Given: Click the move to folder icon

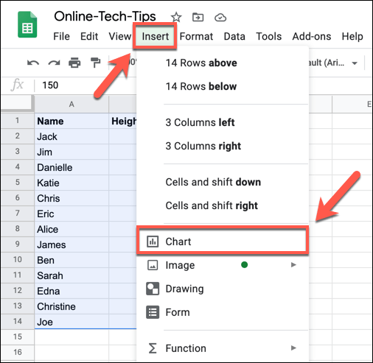Looking at the screenshot, I should [x=198, y=18].
